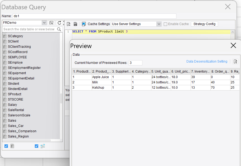Click the Product_name column header
241x166 pixels.
coord(101,72)
